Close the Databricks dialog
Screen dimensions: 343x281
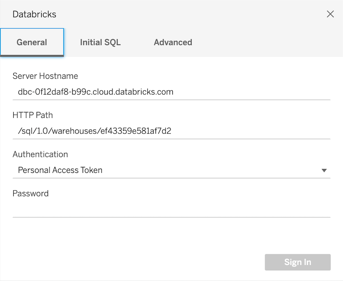pos(330,14)
